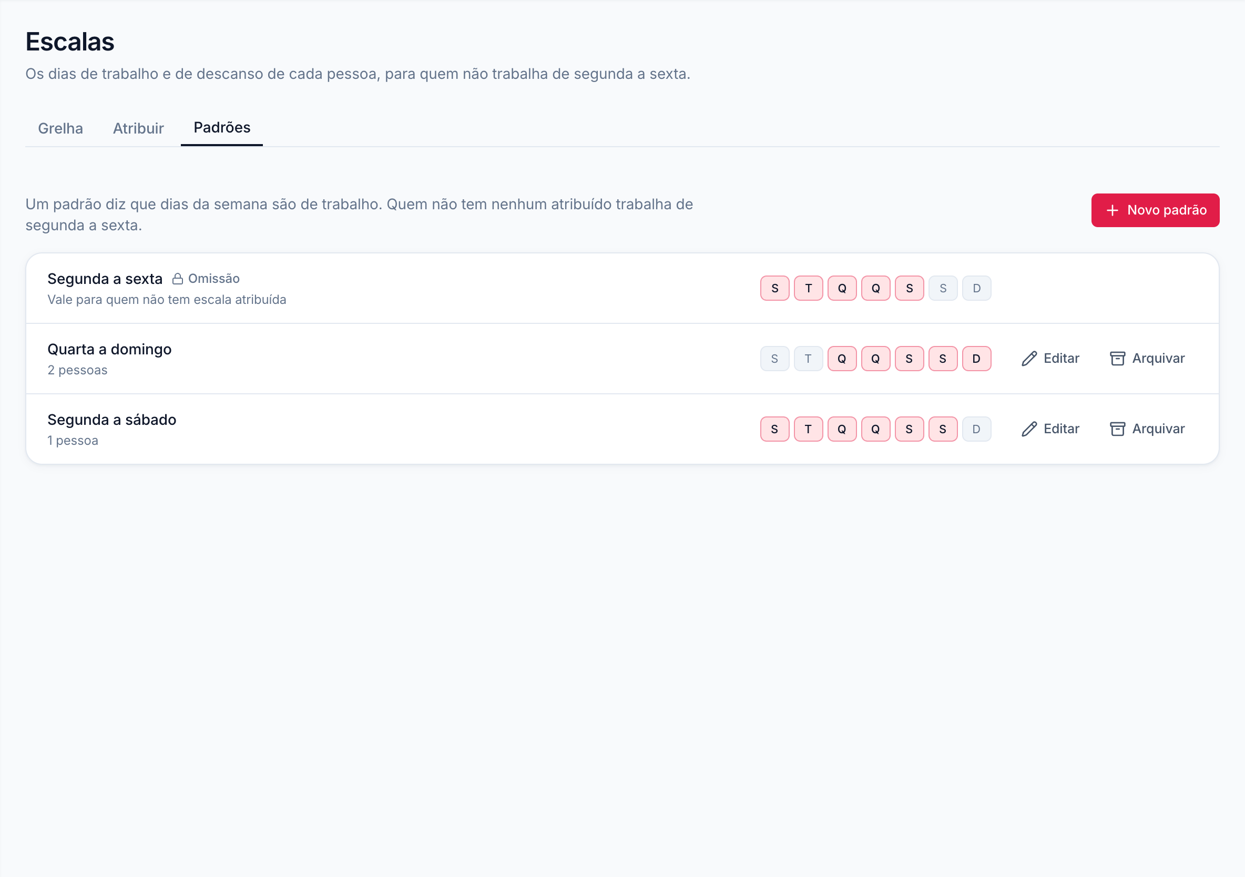
Task: Click Editar text for Quarta a domingo
Action: coord(1061,359)
